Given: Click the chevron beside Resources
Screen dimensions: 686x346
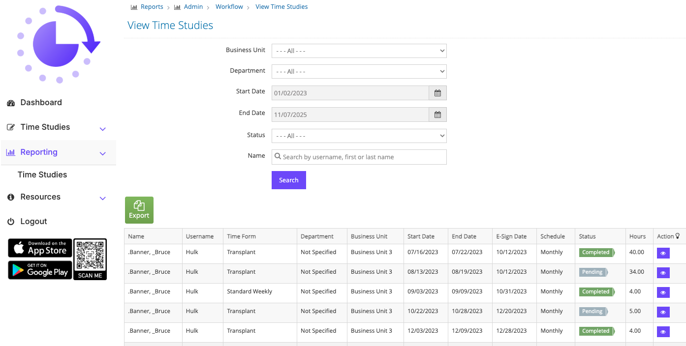Looking at the screenshot, I should point(103,199).
